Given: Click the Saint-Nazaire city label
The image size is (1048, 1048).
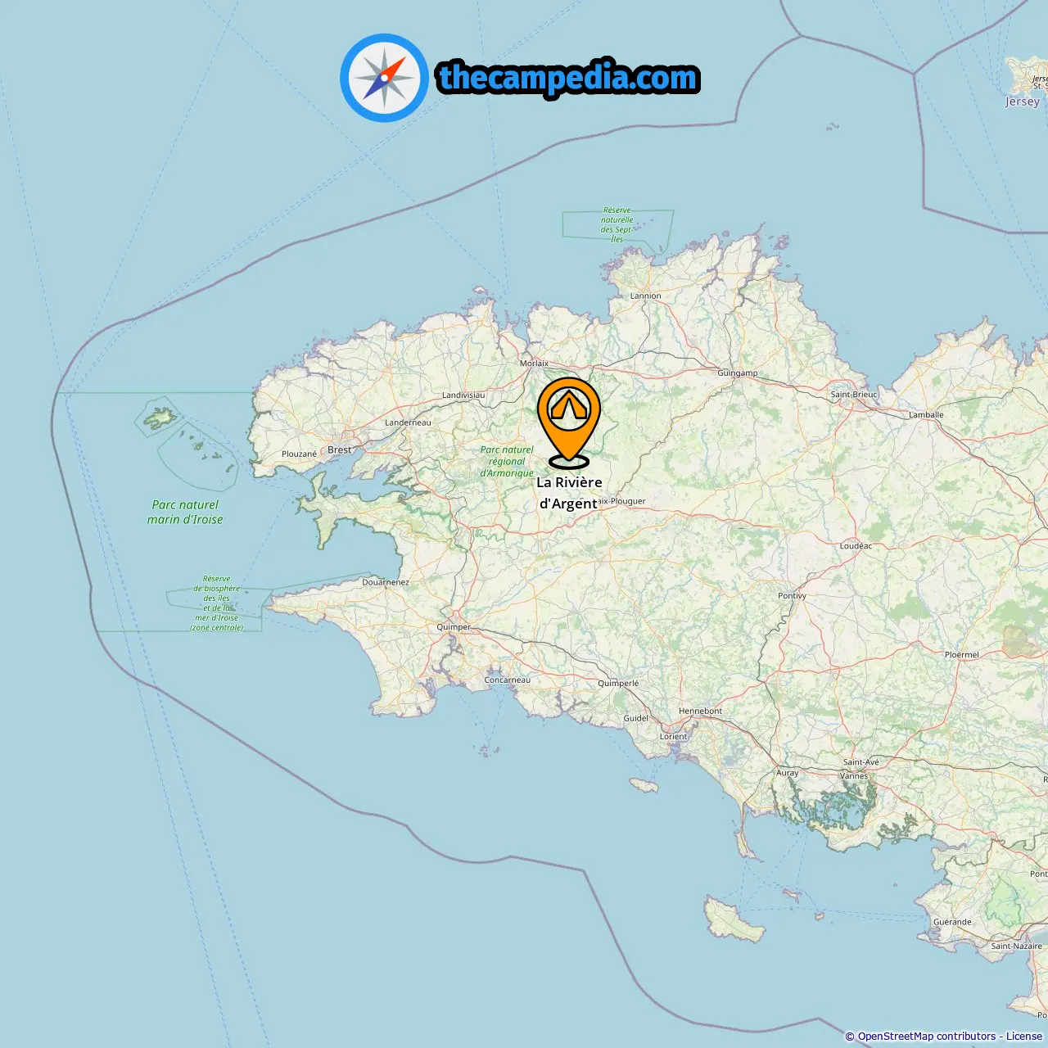Looking at the screenshot, I should point(1017,946).
